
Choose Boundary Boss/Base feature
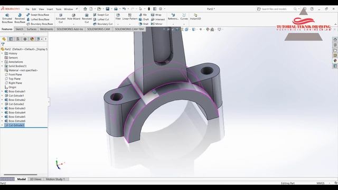pos(40,24)
